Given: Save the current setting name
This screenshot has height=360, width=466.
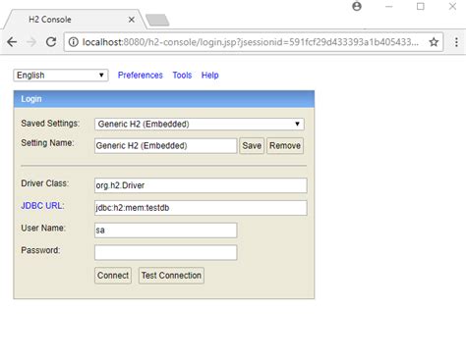Looking at the screenshot, I should pyautogui.click(x=252, y=145).
